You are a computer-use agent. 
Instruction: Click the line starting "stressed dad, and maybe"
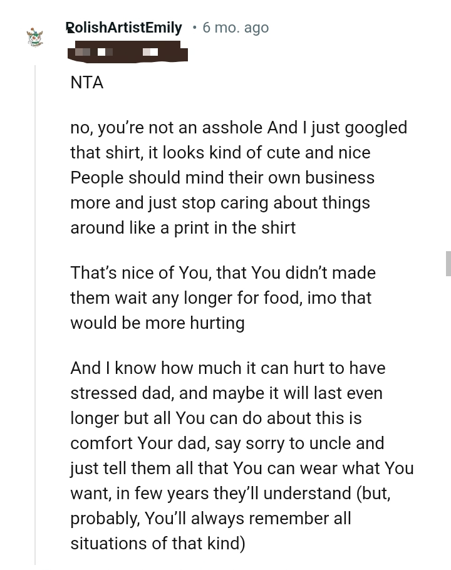pos(226,393)
